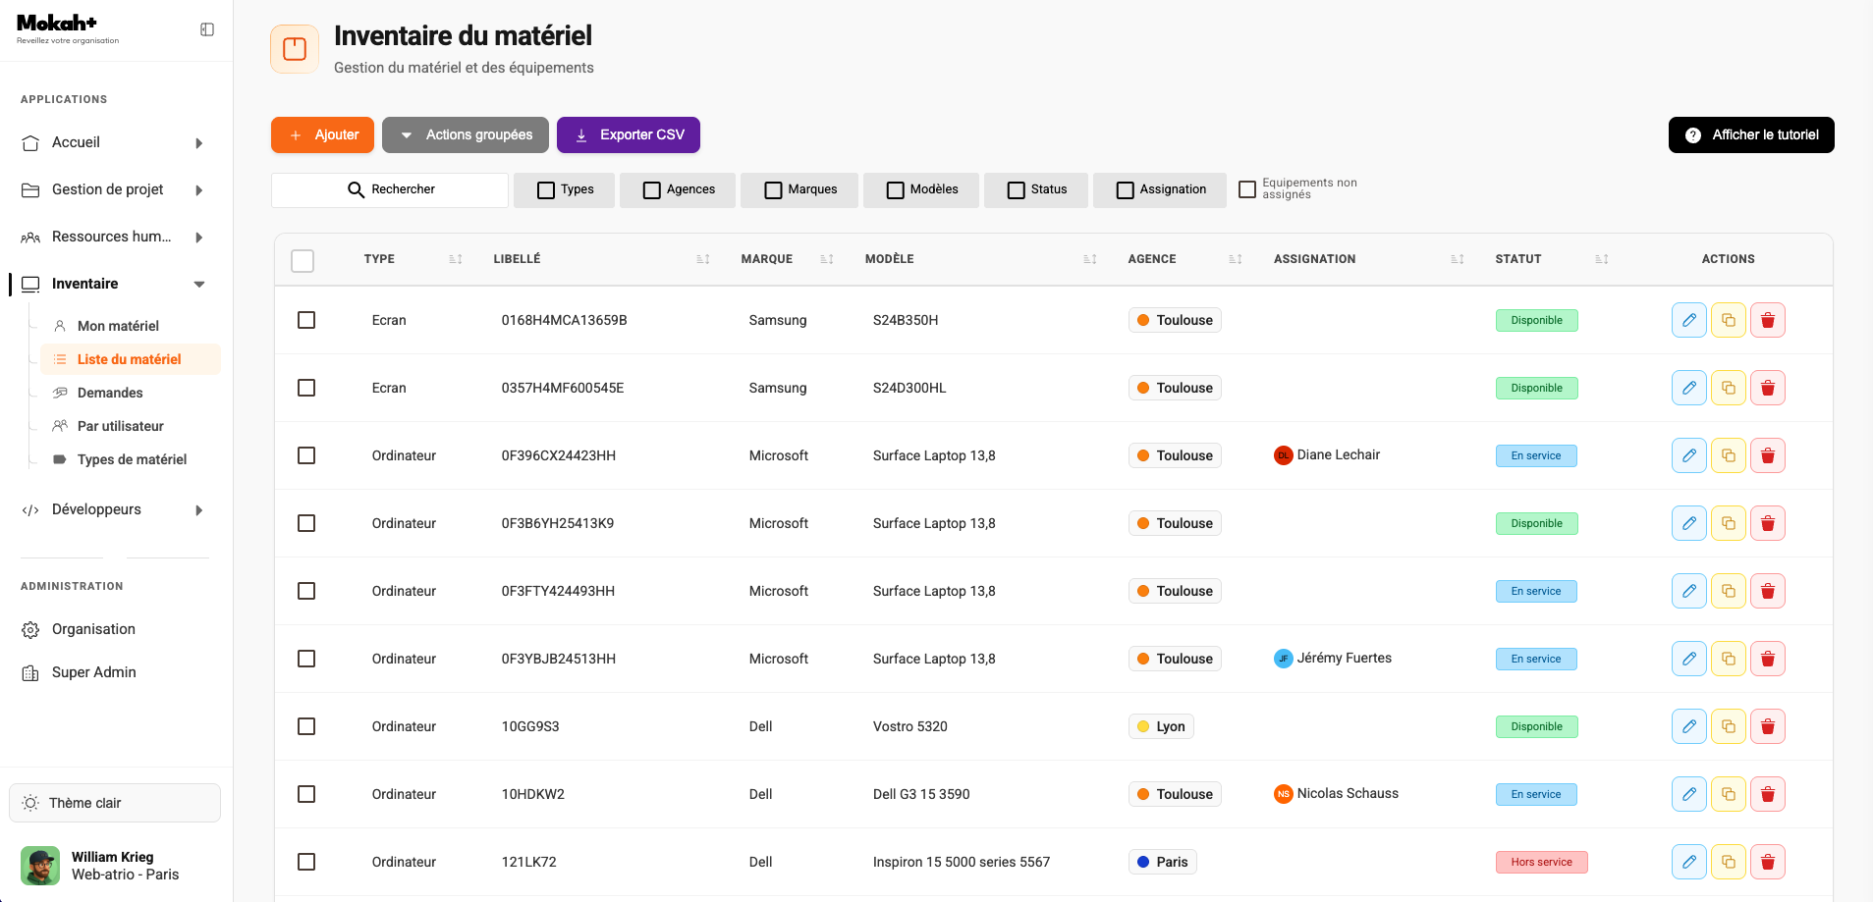The height and width of the screenshot is (902, 1873).
Task: Expand the Gestion de projet menu arrow
Action: (199, 190)
